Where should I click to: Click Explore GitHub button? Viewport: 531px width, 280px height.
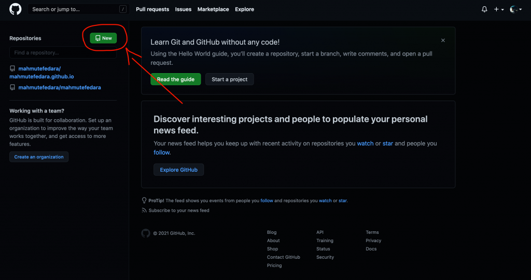pos(179,170)
